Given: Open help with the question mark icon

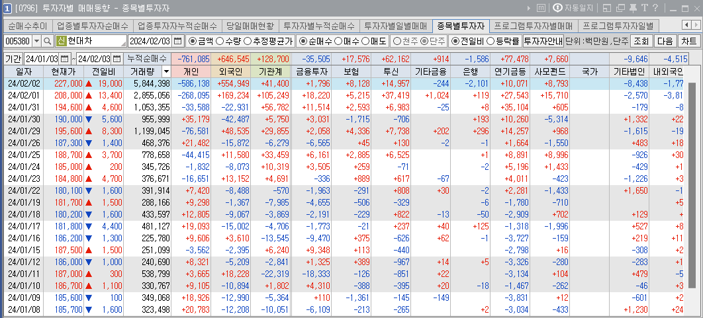Looking at the screenshot, I should tap(655, 8).
